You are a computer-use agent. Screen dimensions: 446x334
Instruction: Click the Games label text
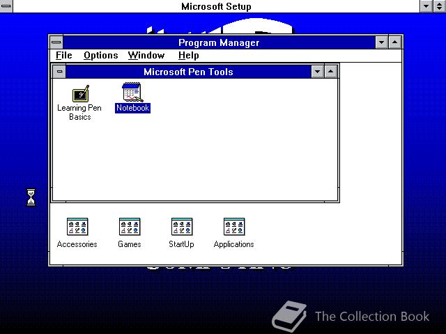130,244
